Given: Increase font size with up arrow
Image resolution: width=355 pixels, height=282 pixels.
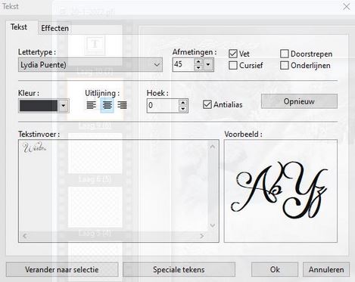Looking at the screenshot, I should point(198,61).
